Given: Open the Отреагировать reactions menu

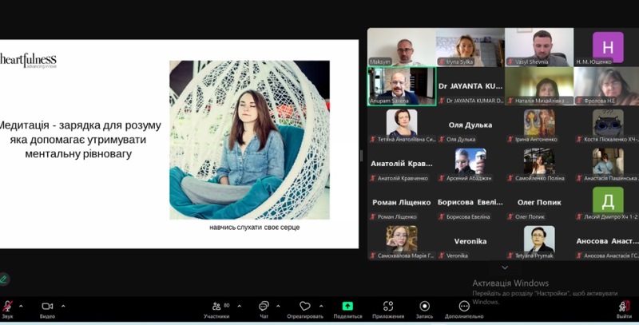Looking at the screenshot, I should [x=304, y=307].
